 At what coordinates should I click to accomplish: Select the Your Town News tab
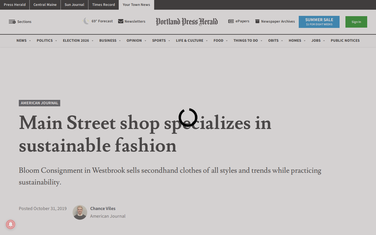[x=136, y=5]
